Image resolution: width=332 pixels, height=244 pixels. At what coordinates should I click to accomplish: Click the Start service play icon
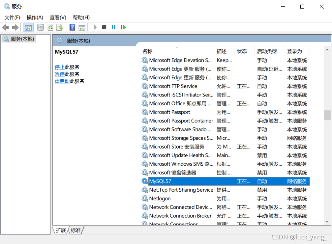tap(95, 27)
